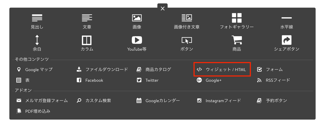The image size is (322, 123).
Task: Click the 商品カタログ book icon
Action: tap(139, 70)
